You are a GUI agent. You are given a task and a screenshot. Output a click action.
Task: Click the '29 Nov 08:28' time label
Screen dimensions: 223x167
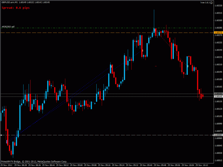[x=21, y=165]
